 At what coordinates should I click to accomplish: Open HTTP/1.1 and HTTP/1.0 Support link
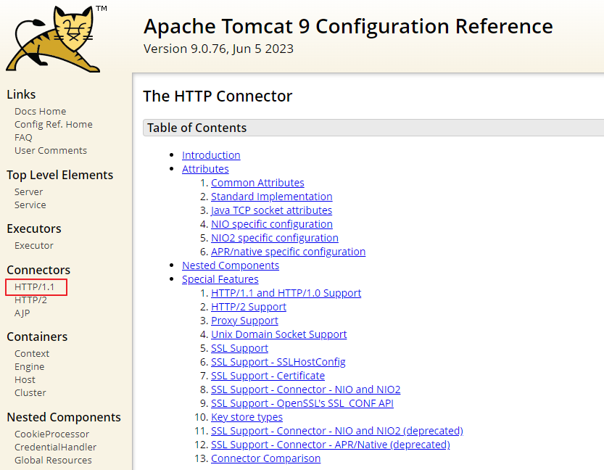(286, 293)
